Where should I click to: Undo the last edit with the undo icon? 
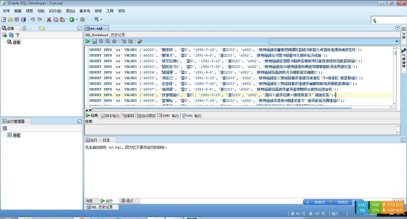click(32, 19)
